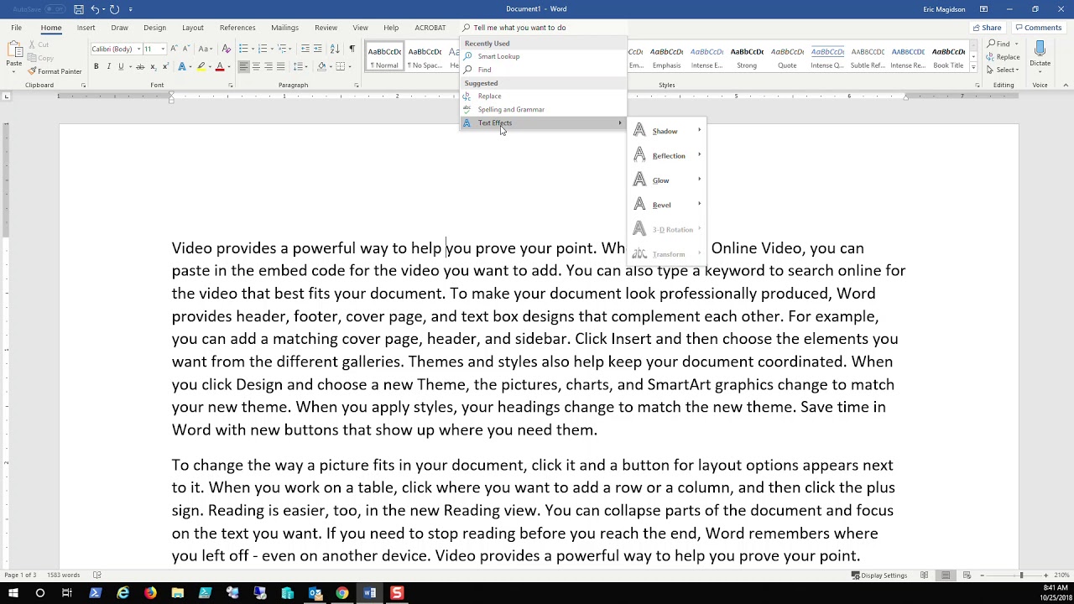Expand the Bullets list dropdown arrow
The height and width of the screenshot is (604, 1074).
253,49
